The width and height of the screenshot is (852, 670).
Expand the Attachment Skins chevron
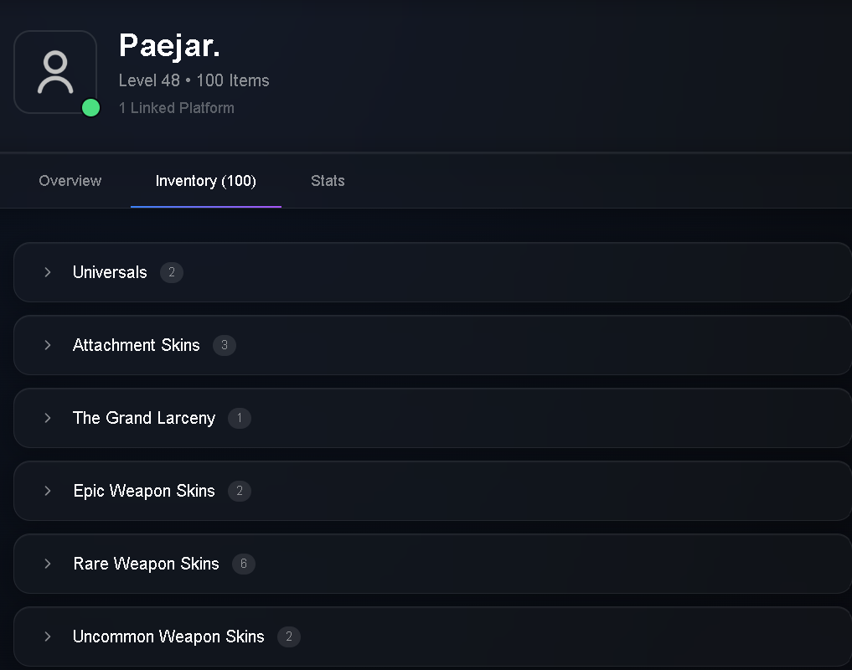pyautogui.click(x=48, y=345)
